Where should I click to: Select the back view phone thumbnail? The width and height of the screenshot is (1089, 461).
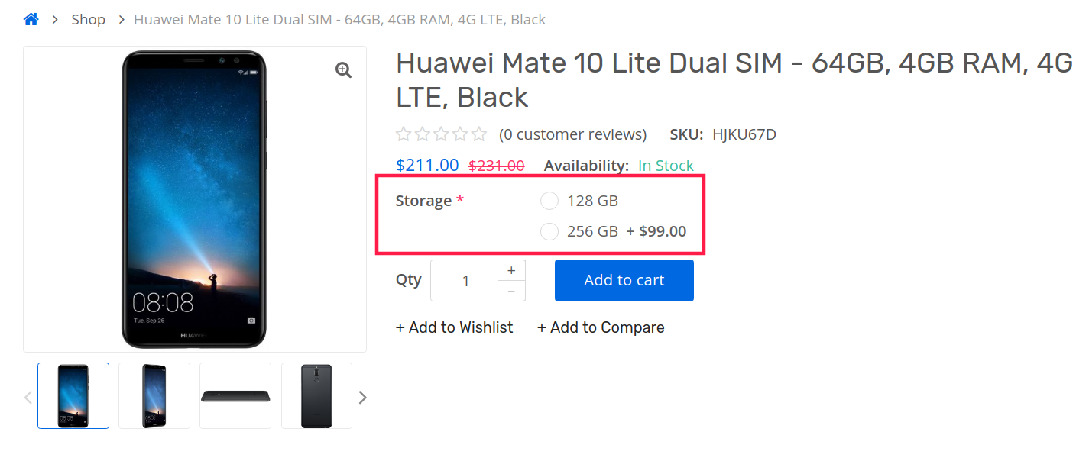(x=316, y=395)
